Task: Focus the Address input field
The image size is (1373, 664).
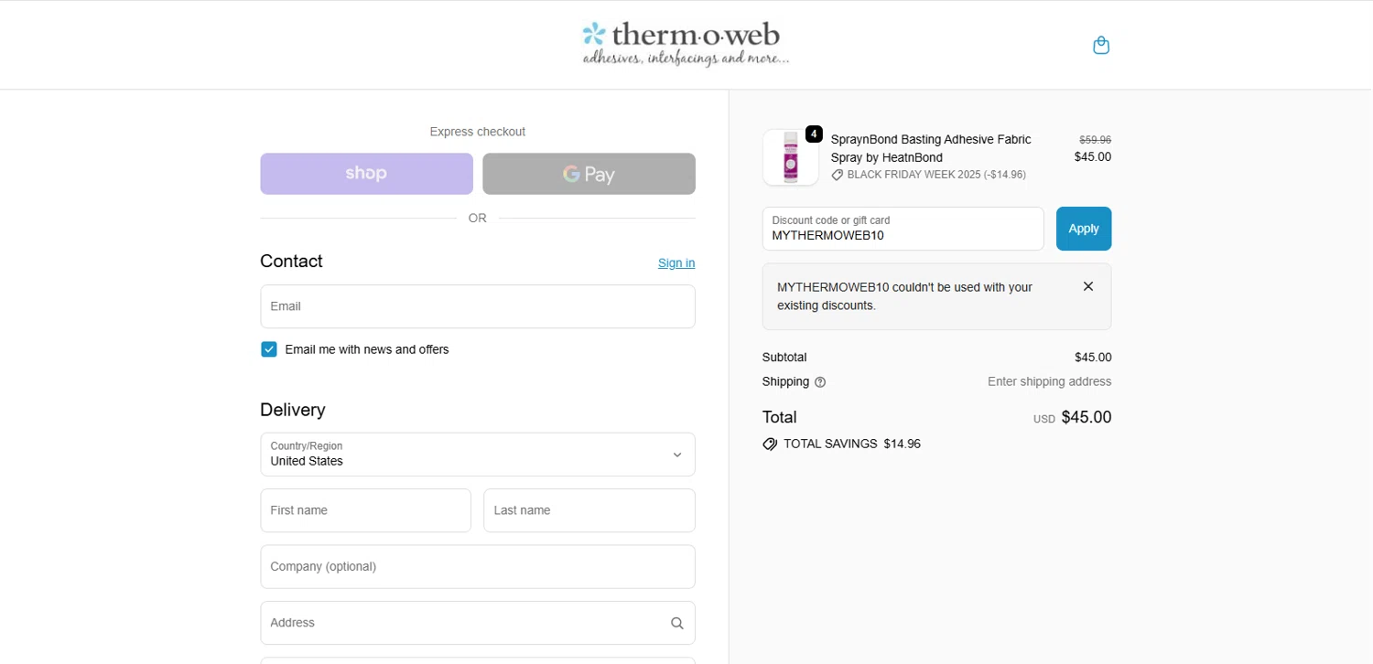Action: click(478, 623)
